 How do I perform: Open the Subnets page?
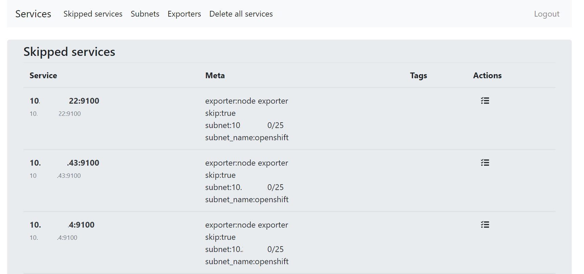pos(145,14)
